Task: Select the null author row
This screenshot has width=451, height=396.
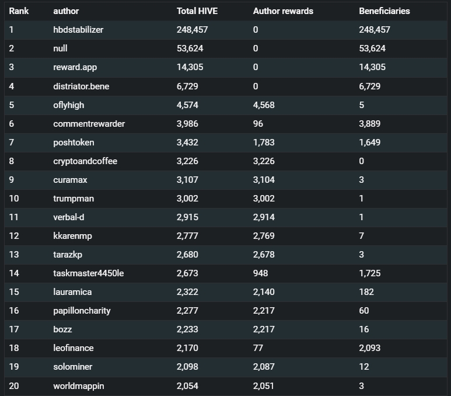Action: point(225,48)
